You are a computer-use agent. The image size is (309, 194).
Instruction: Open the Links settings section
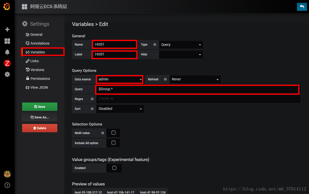pyautogui.click(x=32, y=61)
